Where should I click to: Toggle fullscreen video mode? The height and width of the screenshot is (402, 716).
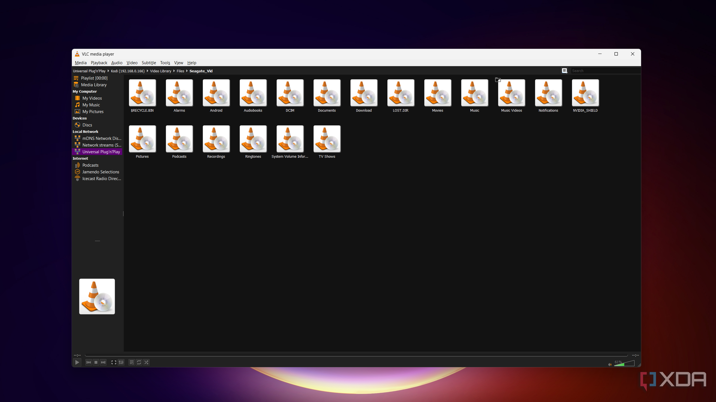(114, 362)
